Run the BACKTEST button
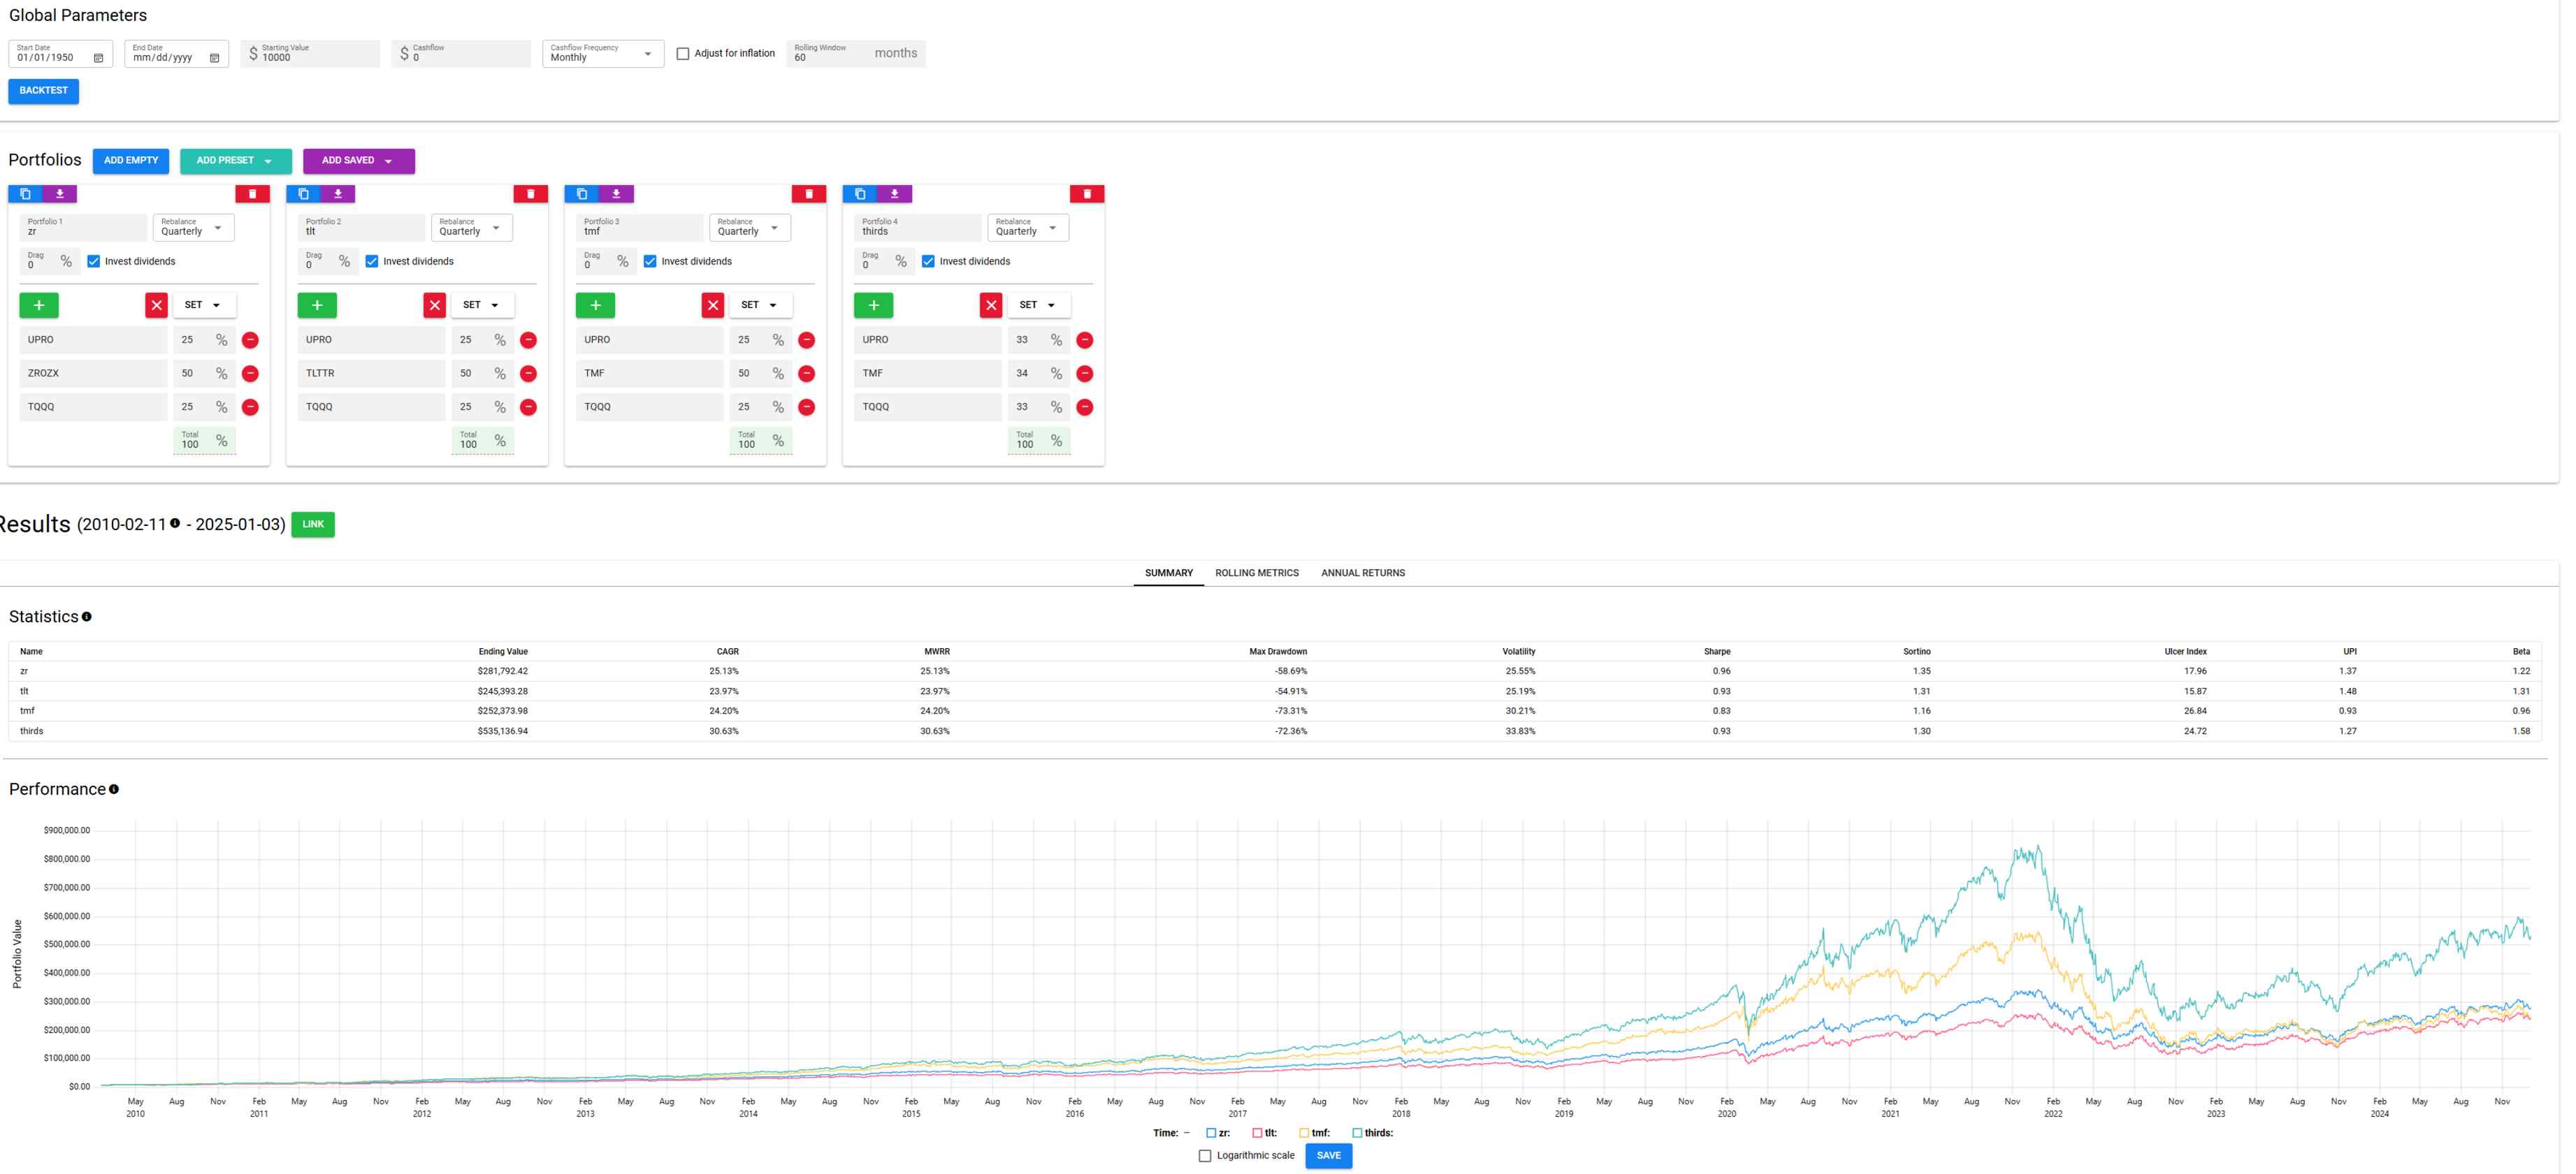2576x1174 pixels. pyautogui.click(x=43, y=91)
